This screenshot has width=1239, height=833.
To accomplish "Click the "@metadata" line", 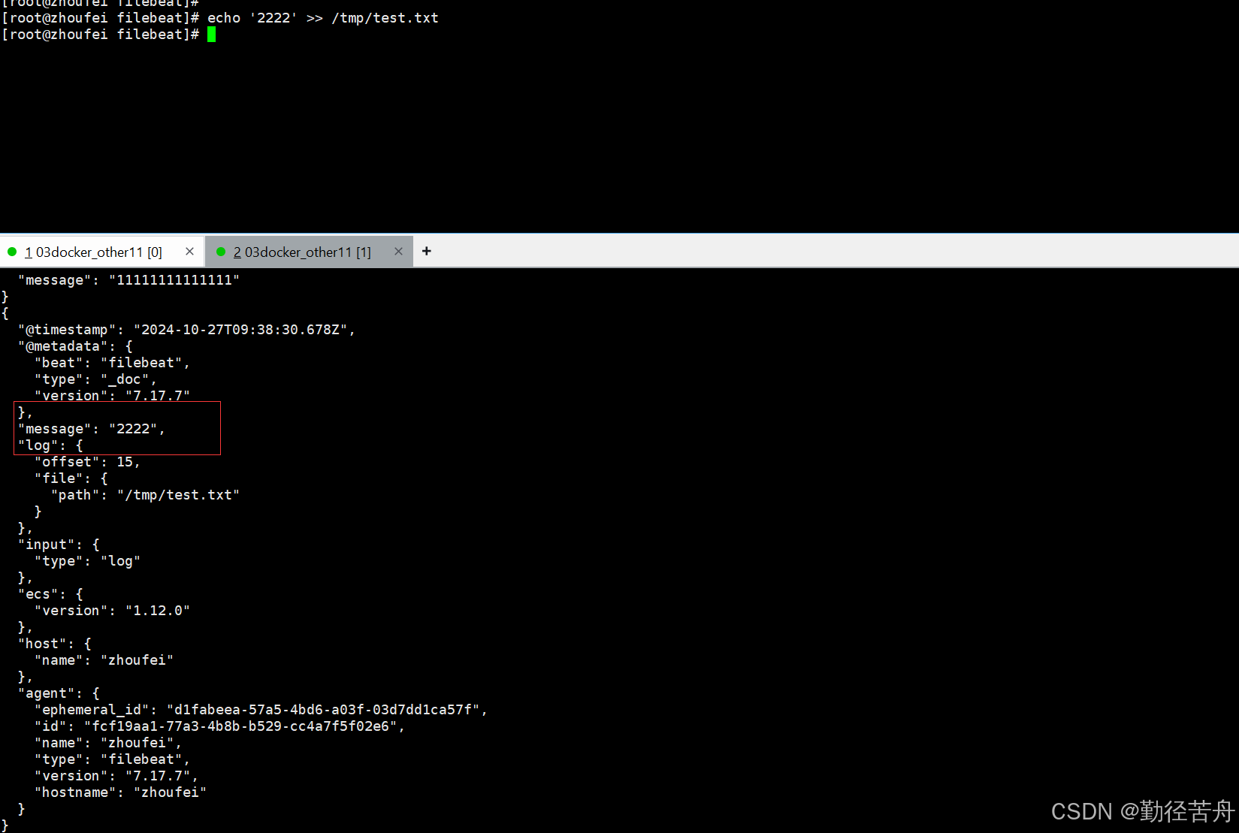I will 75,346.
